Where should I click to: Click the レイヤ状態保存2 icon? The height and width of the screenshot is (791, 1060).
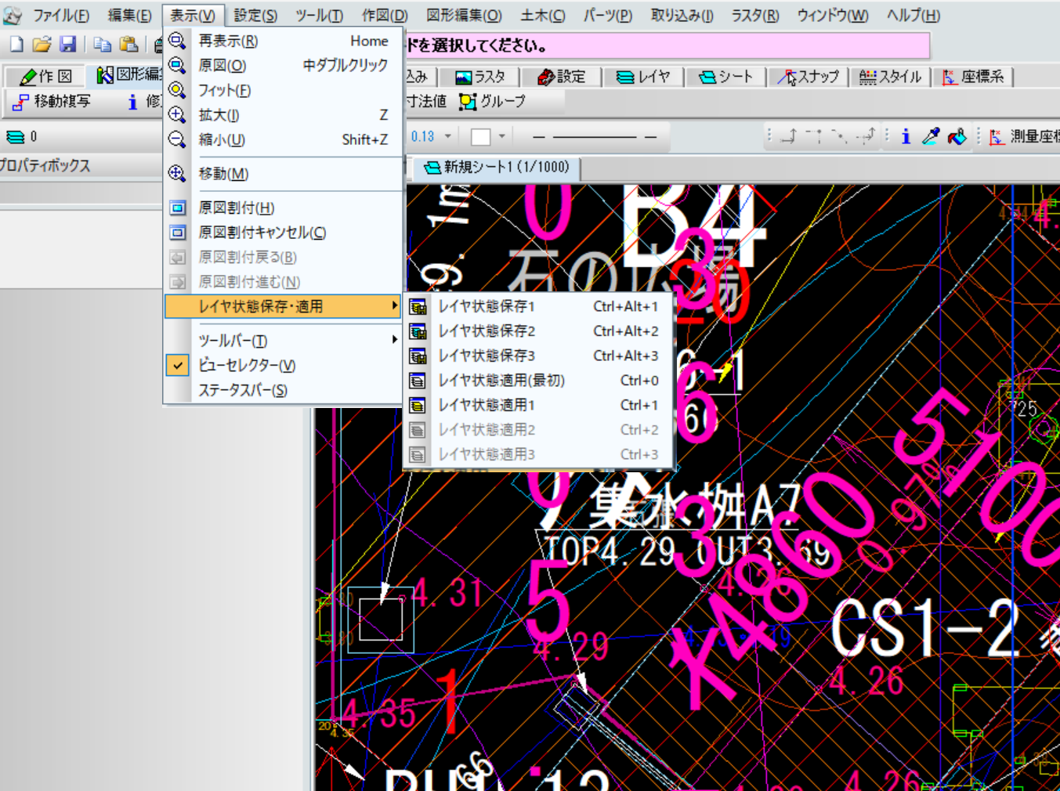click(418, 331)
